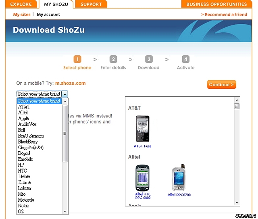
Task: Click the Alltel HTC PPC 6800 image
Action: tap(142, 178)
